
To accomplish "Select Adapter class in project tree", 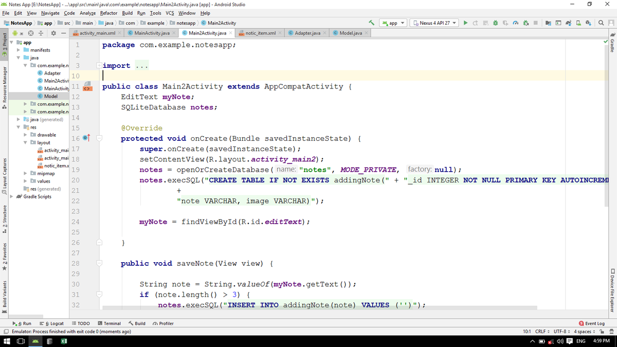I will tap(52, 73).
